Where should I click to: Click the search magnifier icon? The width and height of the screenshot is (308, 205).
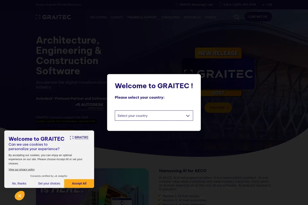237,17
